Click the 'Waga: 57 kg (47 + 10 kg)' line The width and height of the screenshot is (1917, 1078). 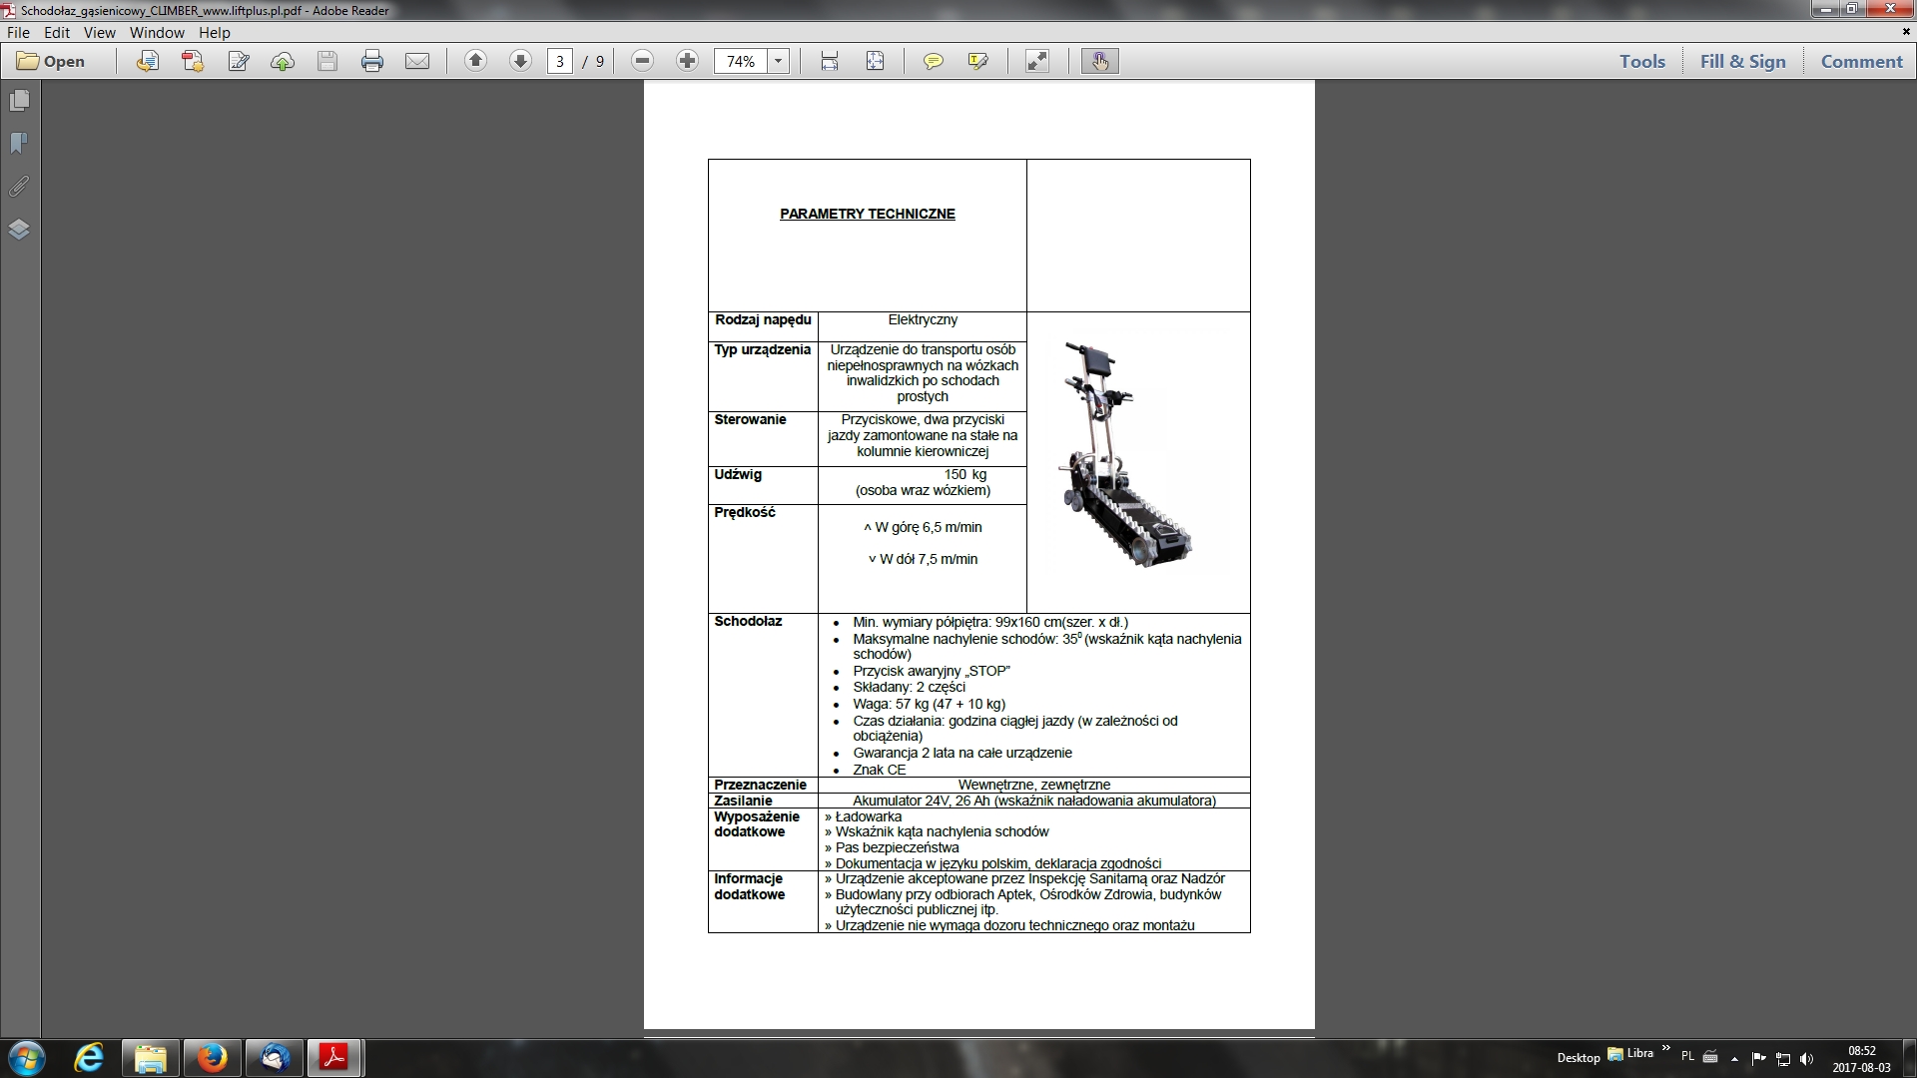930,705
